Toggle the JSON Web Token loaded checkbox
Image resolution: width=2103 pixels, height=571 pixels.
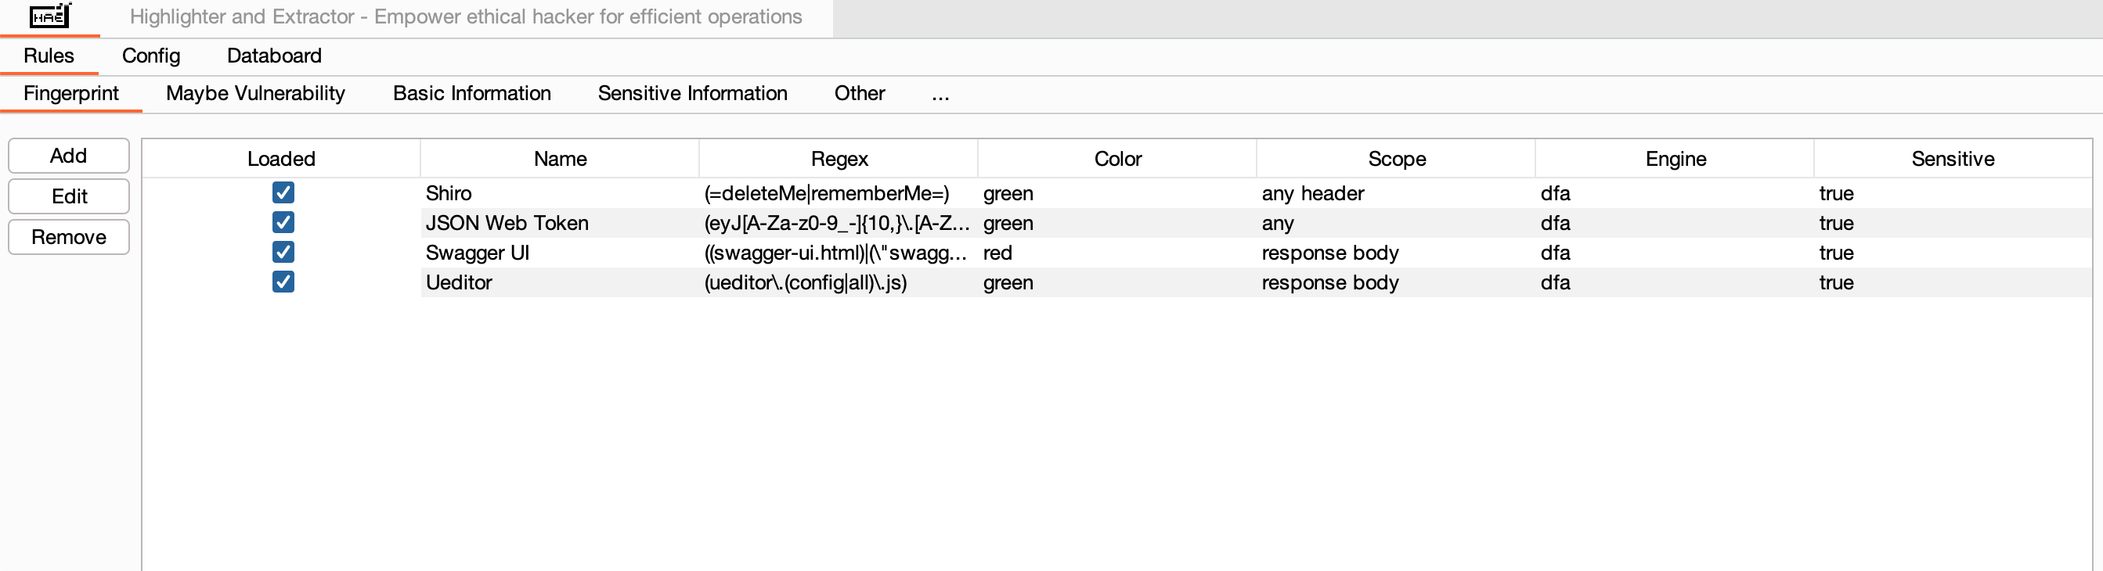pos(283,223)
